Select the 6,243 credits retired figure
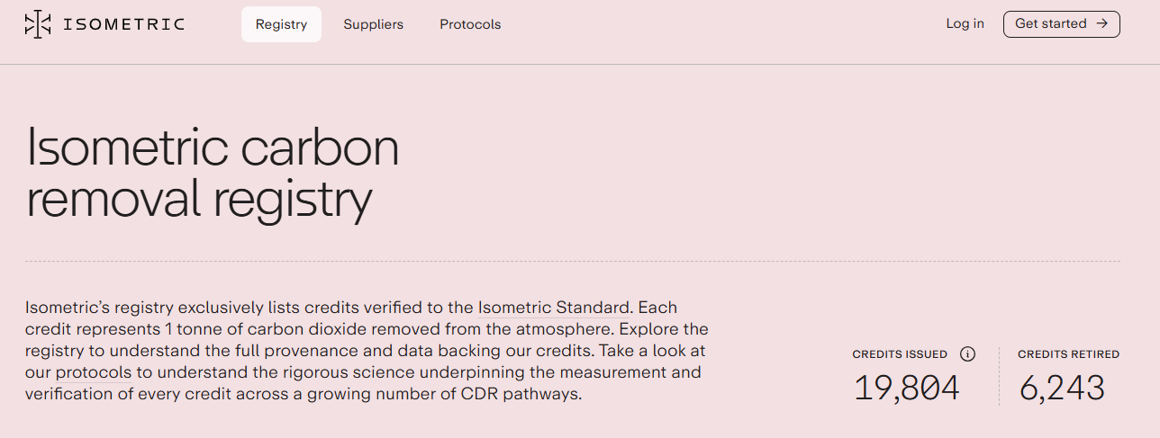The height and width of the screenshot is (438, 1160). [x=1062, y=388]
